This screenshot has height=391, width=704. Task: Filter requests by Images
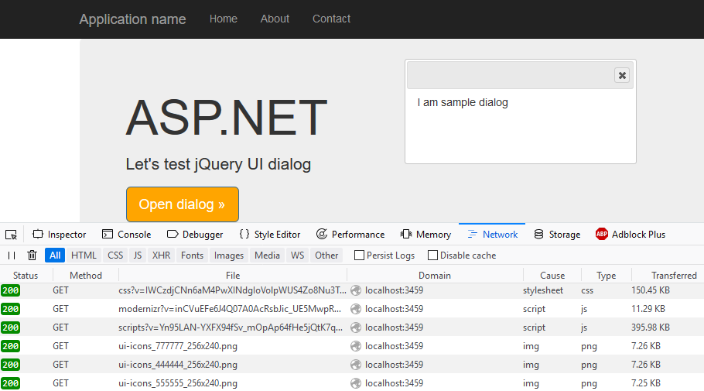click(x=229, y=256)
